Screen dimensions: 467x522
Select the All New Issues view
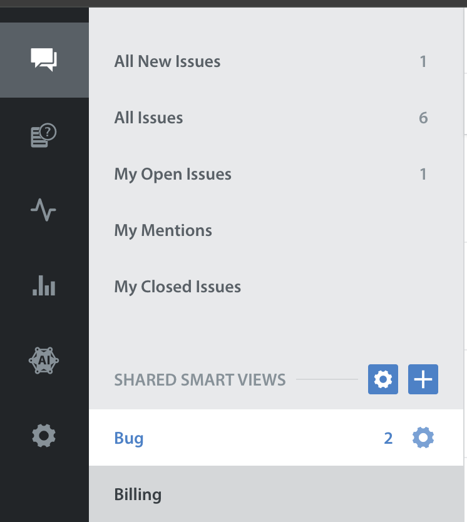tap(276, 61)
